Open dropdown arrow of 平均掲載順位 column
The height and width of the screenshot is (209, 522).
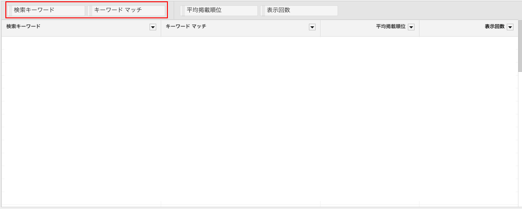(x=411, y=27)
